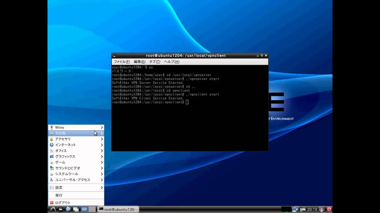Expand the グラフィックス submenu arrow
Image resolution: width=380 pixels, height=213 pixels.
point(102,156)
